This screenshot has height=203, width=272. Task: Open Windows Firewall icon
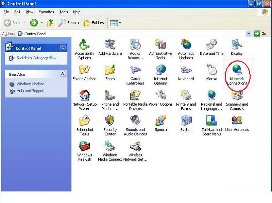tap(84, 146)
